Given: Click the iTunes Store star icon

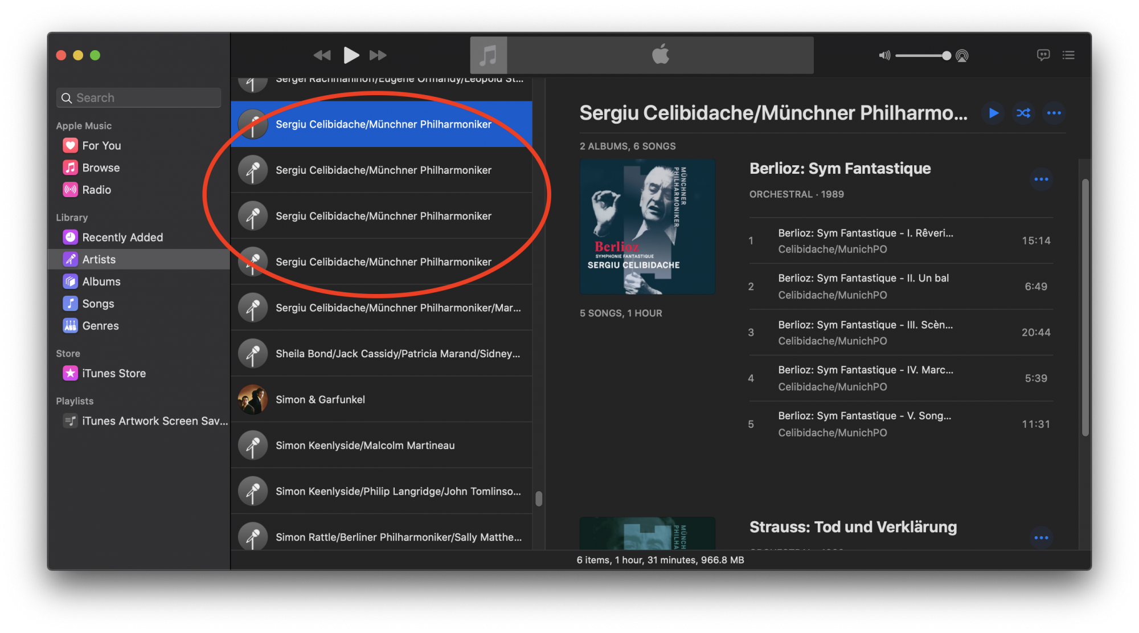Looking at the screenshot, I should (70, 373).
